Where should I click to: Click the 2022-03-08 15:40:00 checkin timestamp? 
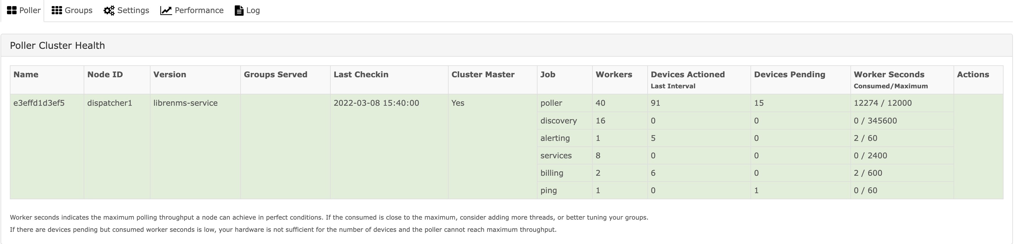(x=376, y=103)
